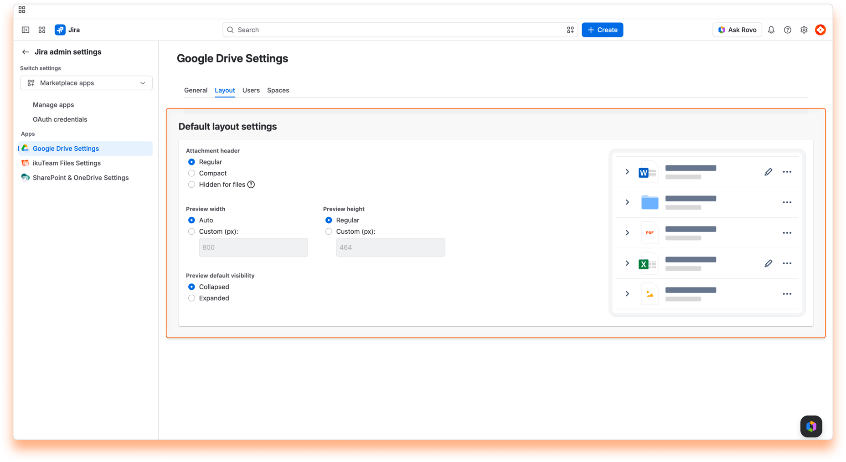Click the Search input field
The image size is (846, 462).
pyautogui.click(x=400, y=30)
